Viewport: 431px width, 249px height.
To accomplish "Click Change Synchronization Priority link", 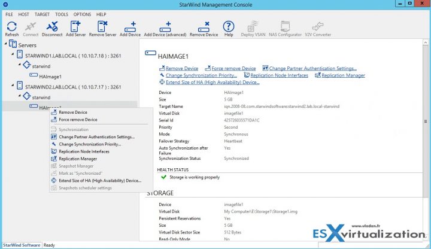I will (x=201, y=75).
